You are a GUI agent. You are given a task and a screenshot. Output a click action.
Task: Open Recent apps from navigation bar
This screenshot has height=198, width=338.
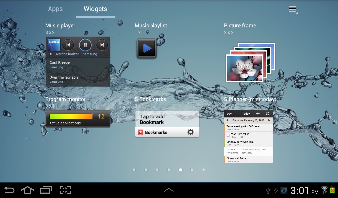pyautogui.click(x=46, y=190)
